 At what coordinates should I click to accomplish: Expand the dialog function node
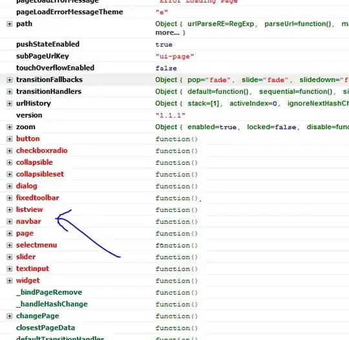(10, 186)
